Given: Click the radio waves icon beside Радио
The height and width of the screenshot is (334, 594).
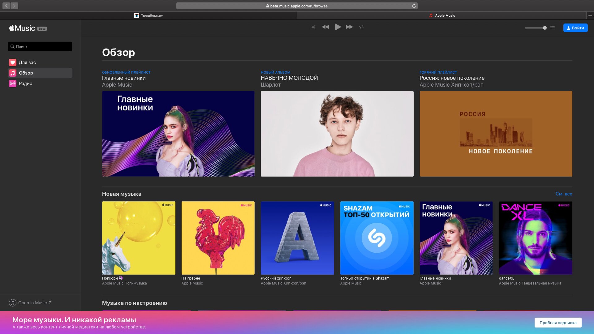Looking at the screenshot, I should [x=13, y=83].
